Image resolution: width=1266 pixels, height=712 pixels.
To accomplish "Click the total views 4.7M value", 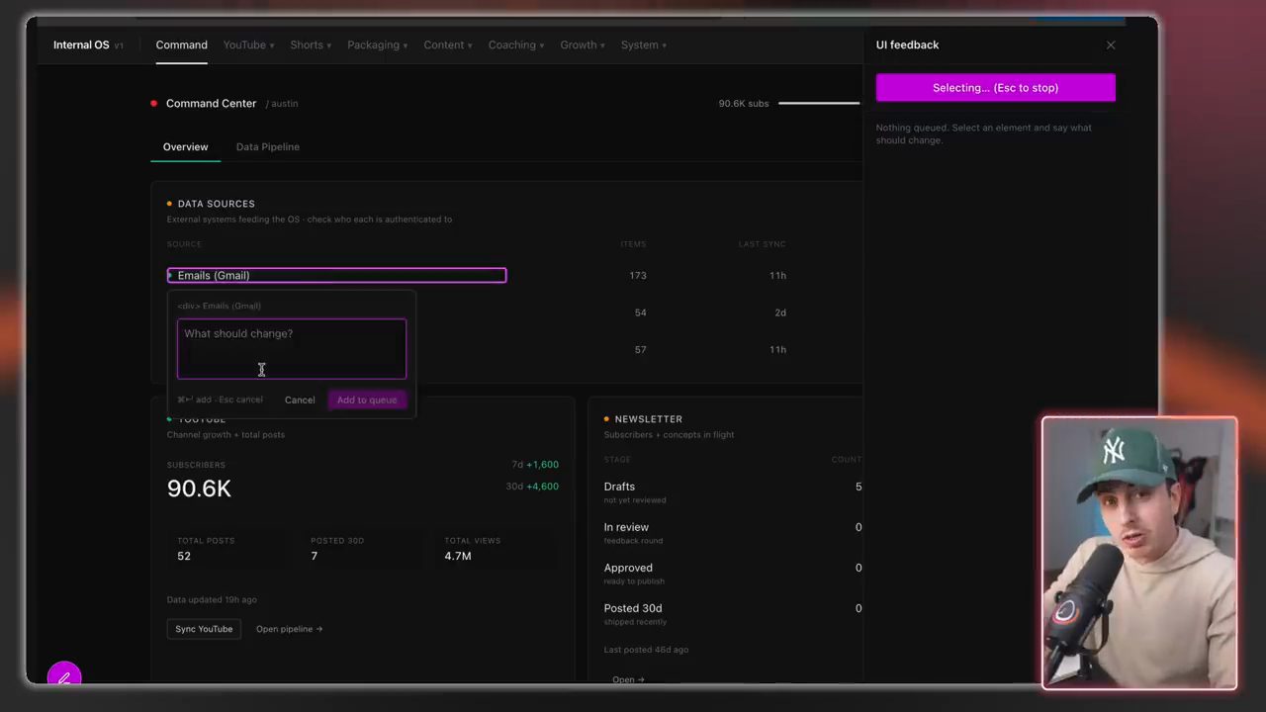I will (x=458, y=557).
